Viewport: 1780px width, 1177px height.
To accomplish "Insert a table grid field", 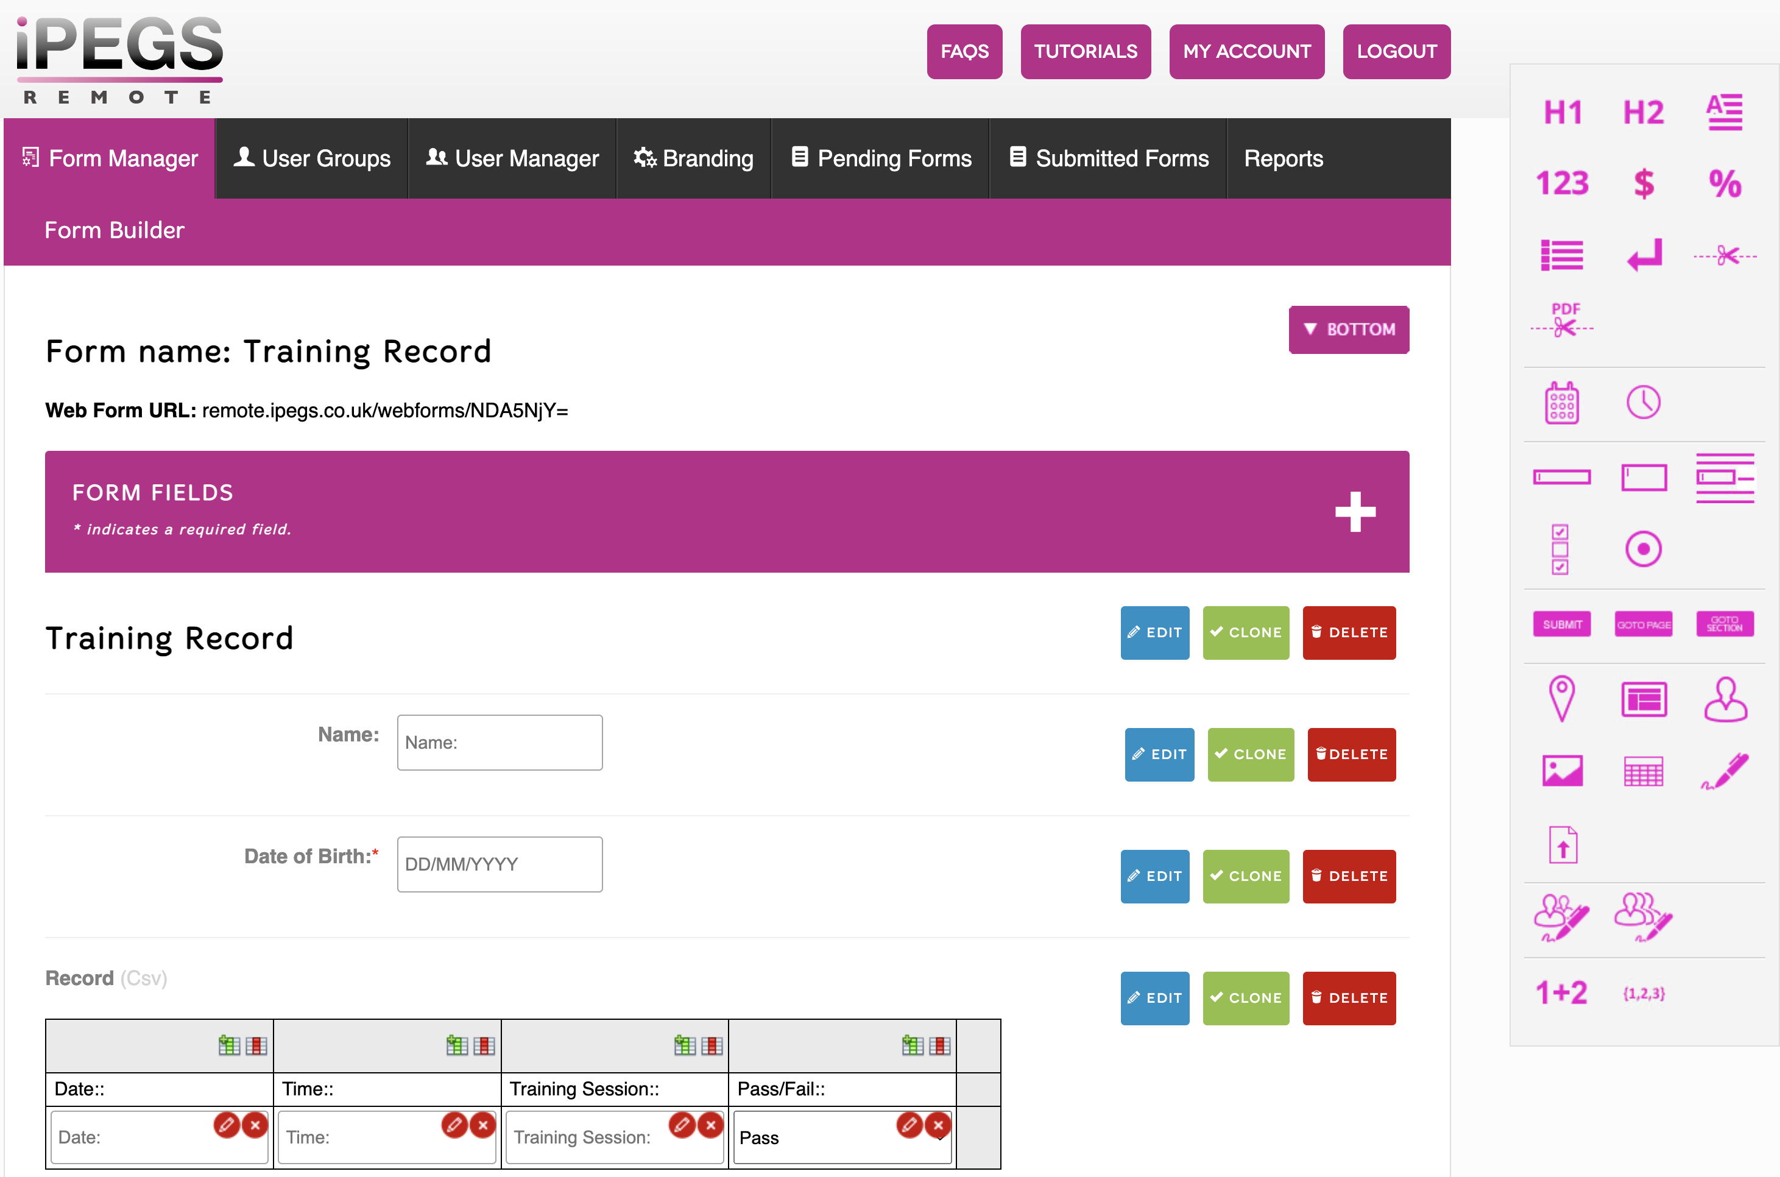I will tap(1644, 771).
